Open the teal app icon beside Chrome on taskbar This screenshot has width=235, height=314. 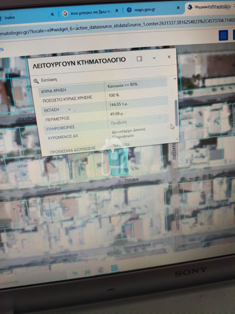[114, 268]
